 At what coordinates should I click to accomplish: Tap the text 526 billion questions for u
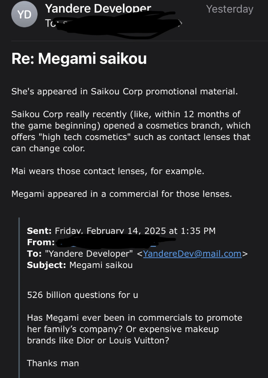(x=83, y=295)
